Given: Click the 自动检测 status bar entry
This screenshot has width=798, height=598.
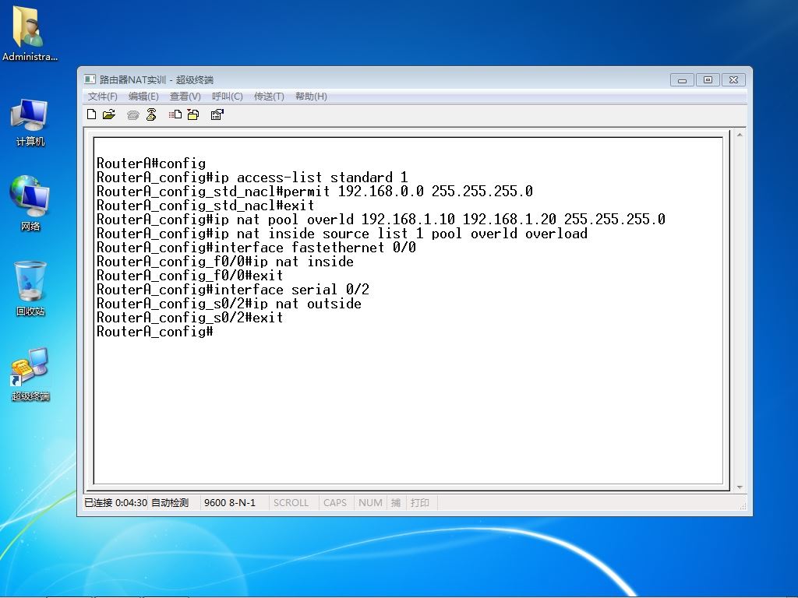Looking at the screenshot, I should point(170,503).
